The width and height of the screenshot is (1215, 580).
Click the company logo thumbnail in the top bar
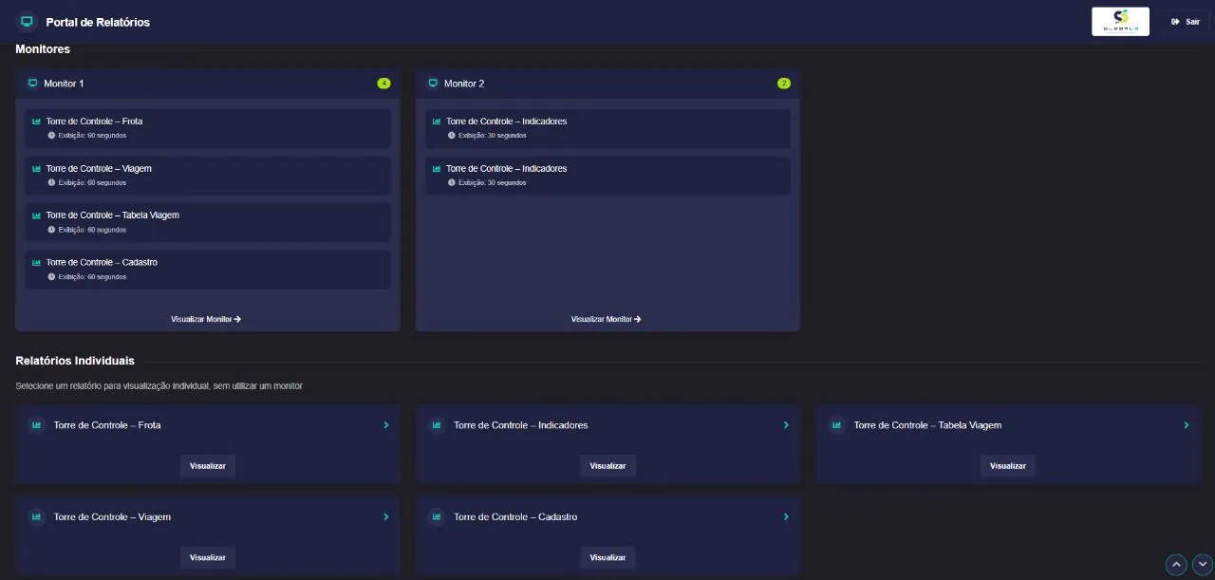(1120, 20)
